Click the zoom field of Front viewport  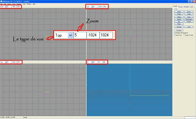pyautogui.click(x=9, y=7)
